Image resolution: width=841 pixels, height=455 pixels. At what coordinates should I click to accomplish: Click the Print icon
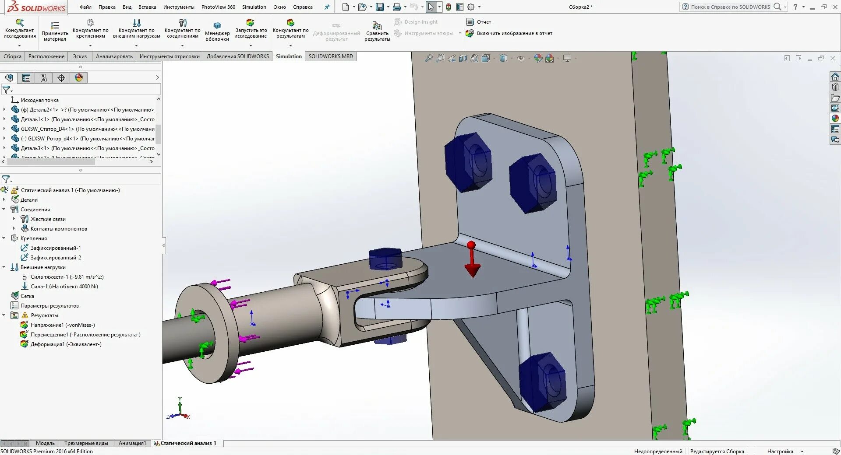click(x=397, y=7)
